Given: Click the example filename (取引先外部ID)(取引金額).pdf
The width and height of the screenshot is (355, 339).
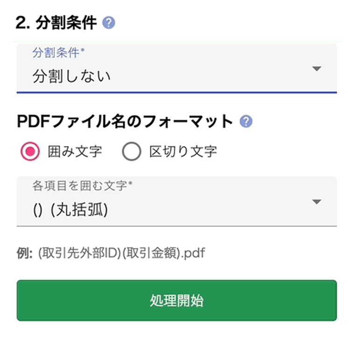Looking at the screenshot, I should (121, 254).
